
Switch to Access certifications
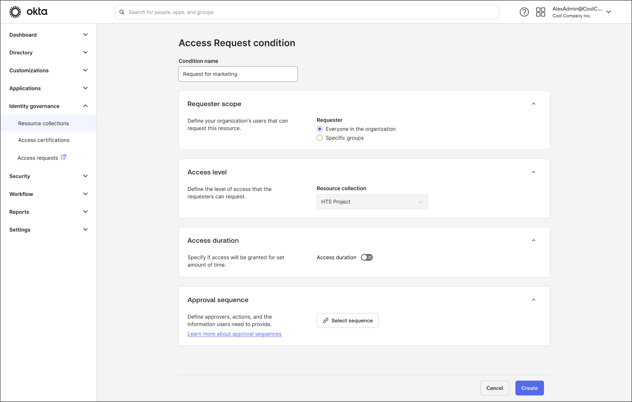pyautogui.click(x=43, y=140)
